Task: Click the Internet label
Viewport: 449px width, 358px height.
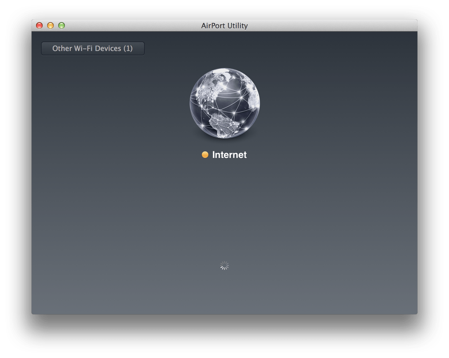Action: coord(229,155)
